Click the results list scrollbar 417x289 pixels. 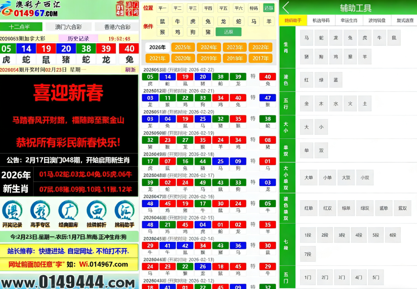(x=279, y=122)
